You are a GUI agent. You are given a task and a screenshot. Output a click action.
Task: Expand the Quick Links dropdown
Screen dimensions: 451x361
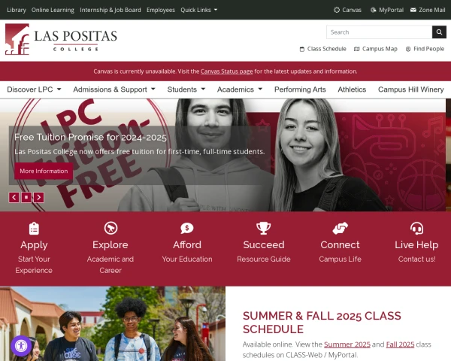tap(198, 10)
